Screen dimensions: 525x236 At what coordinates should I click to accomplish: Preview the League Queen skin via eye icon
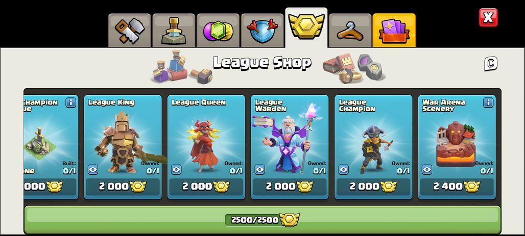tap(176, 169)
